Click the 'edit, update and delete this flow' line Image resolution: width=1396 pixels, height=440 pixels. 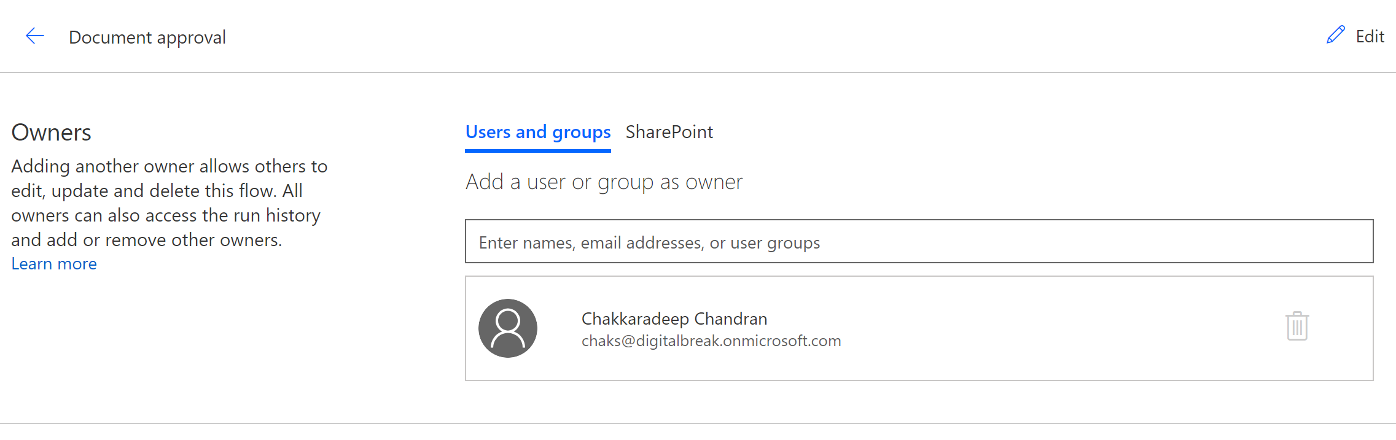(157, 191)
